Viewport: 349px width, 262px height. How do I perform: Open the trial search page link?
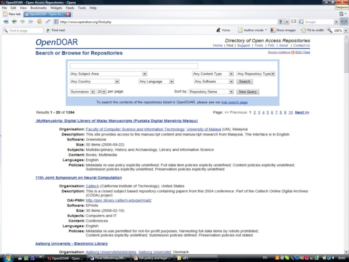(x=234, y=102)
